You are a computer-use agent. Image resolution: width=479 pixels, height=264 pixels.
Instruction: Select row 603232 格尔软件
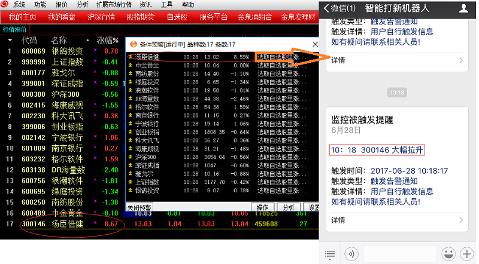point(63,159)
